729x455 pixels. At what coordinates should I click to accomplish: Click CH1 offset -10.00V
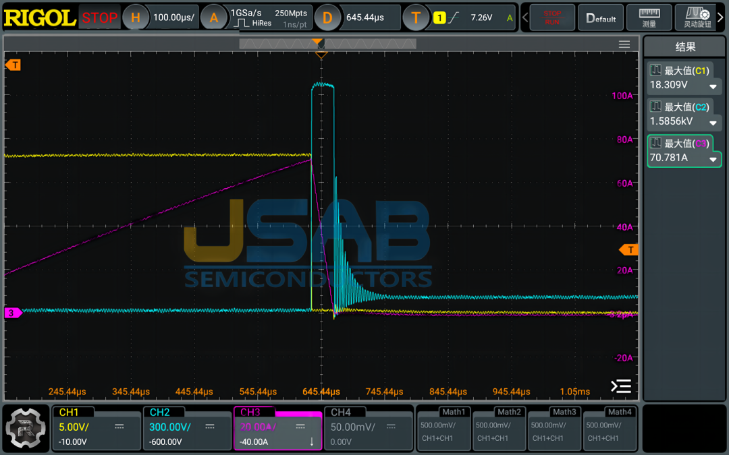point(72,442)
